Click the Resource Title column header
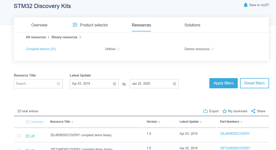The height and width of the screenshot is (150, 276). 60,122
